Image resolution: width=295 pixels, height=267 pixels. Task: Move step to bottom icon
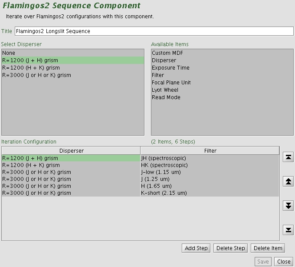[x=288, y=230]
